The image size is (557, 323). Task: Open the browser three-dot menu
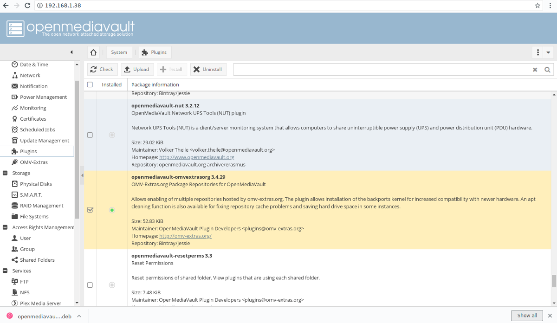[551, 6]
